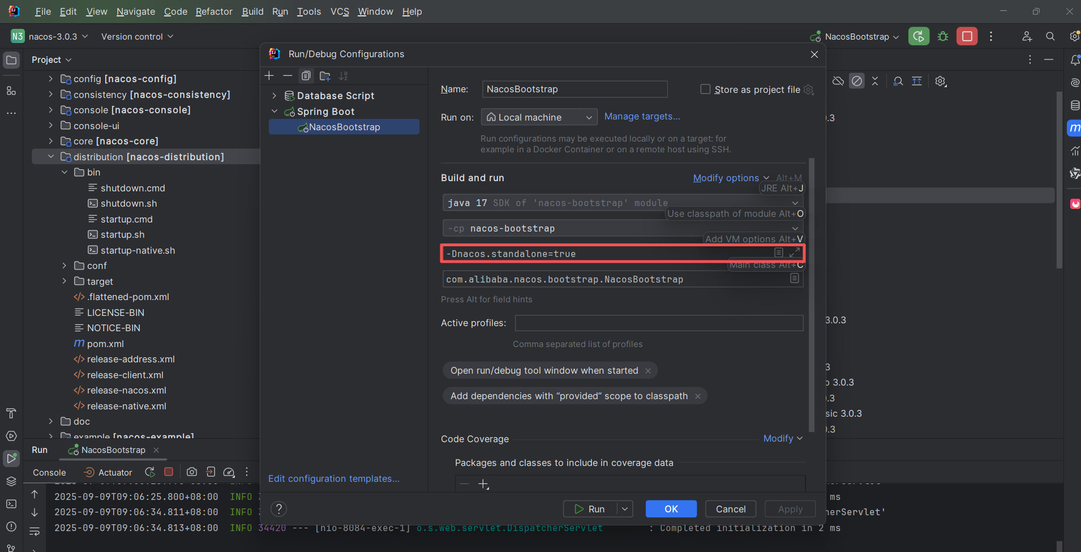Cancel the Run/Debug Configurations dialog

pyautogui.click(x=731, y=509)
